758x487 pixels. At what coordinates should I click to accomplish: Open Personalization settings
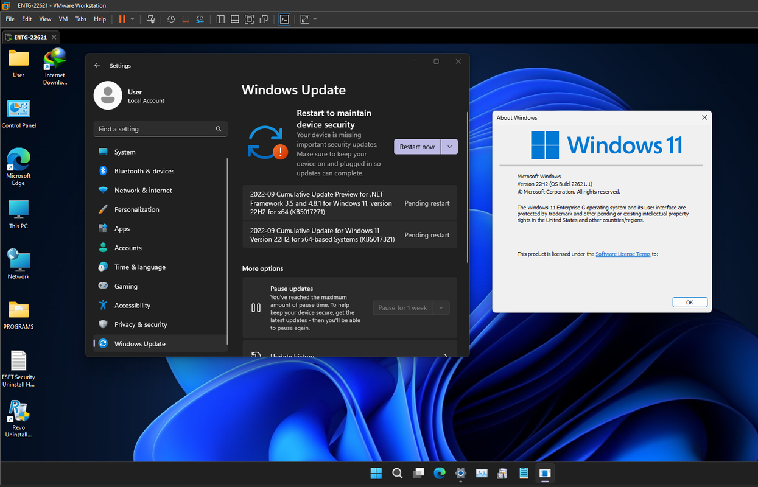click(x=161, y=209)
